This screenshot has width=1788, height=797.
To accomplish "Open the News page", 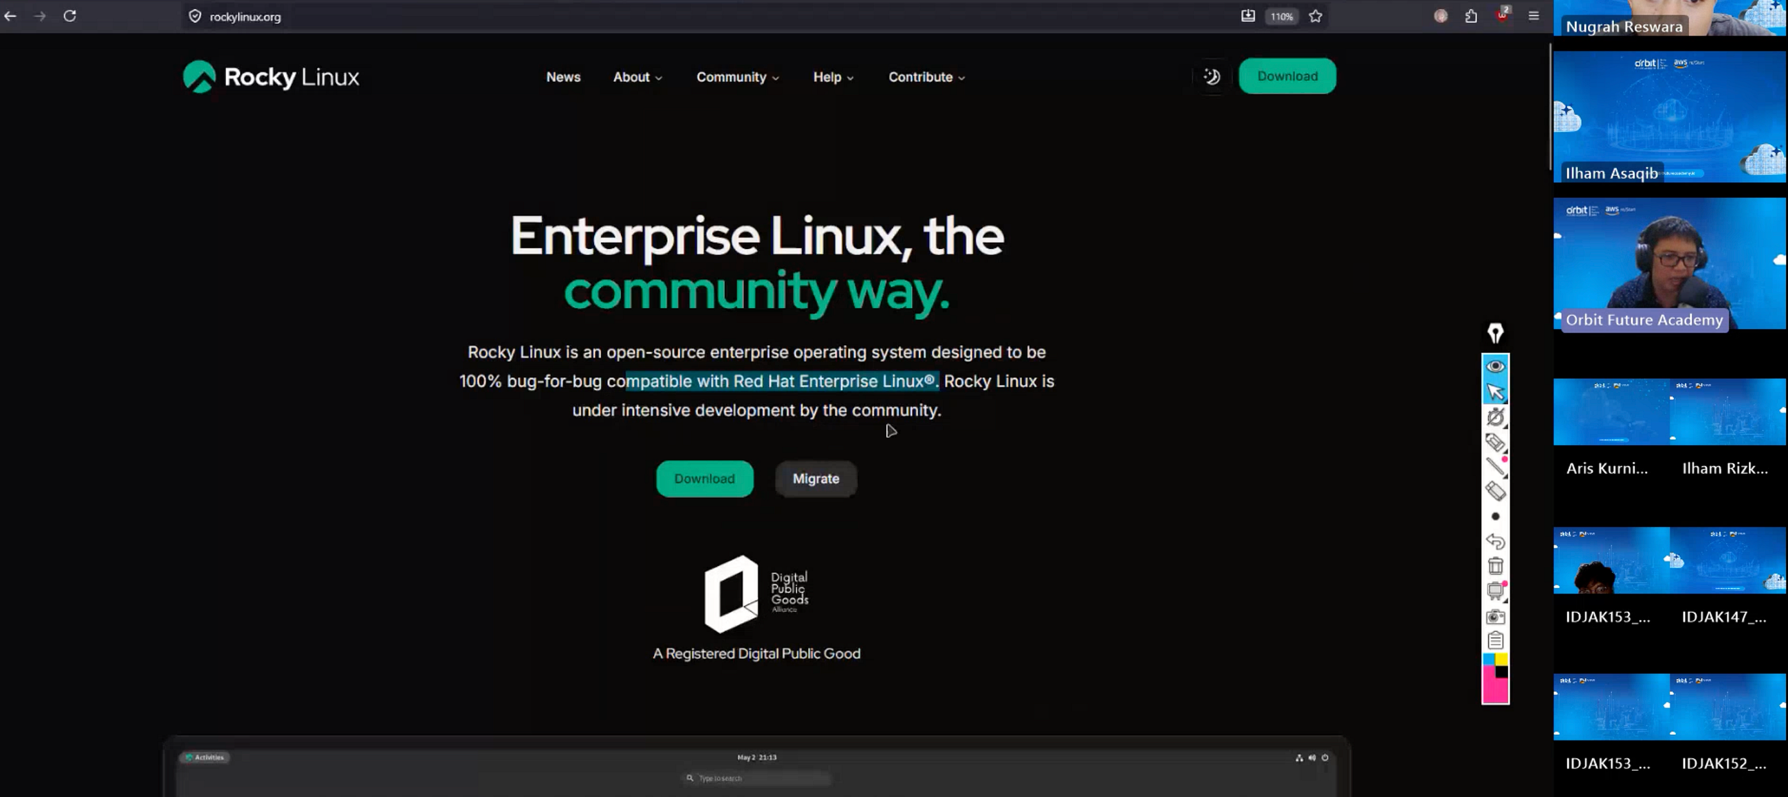I will click(563, 77).
